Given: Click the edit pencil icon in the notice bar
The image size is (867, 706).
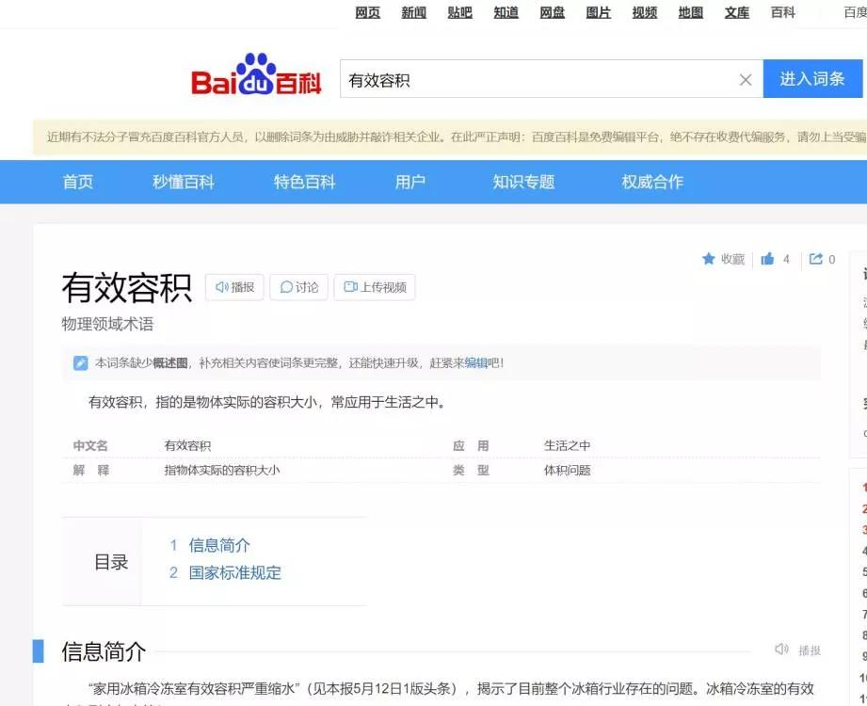Looking at the screenshot, I should [80, 361].
